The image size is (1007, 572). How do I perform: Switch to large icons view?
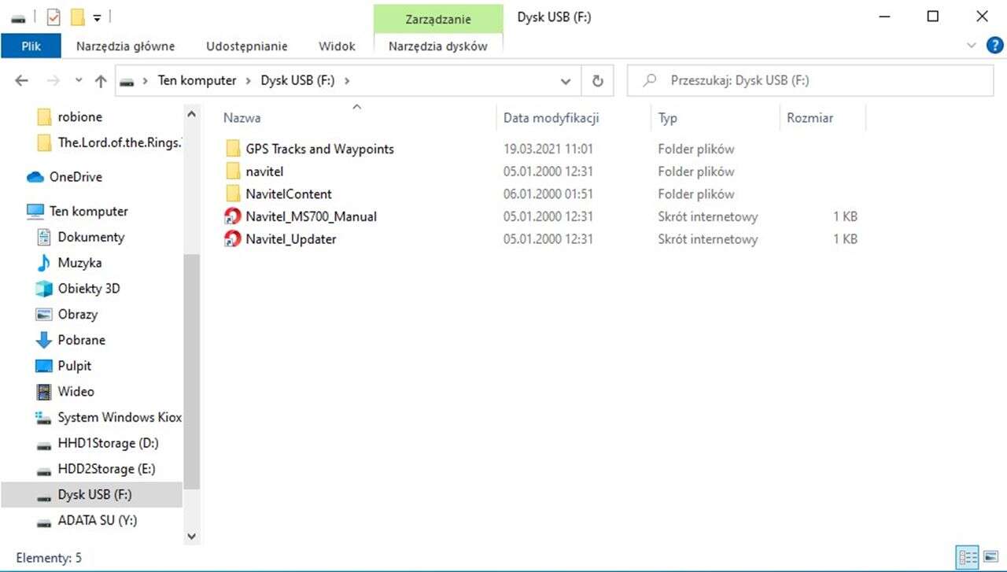[x=991, y=558]
